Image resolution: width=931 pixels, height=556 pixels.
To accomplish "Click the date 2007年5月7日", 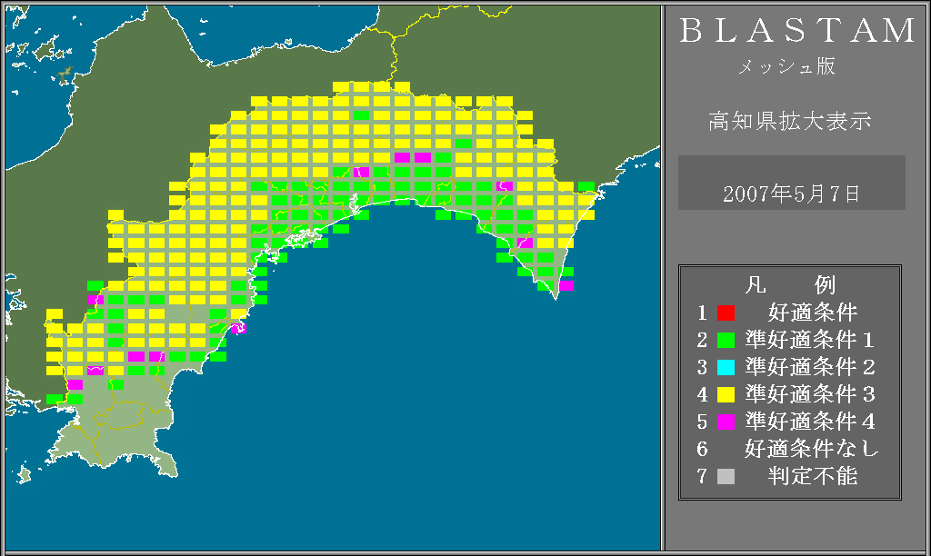I will click(792, 194).
